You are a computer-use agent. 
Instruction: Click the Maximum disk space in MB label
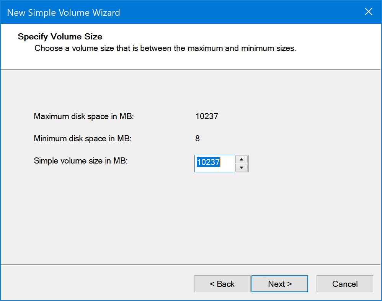pos(84,116)
